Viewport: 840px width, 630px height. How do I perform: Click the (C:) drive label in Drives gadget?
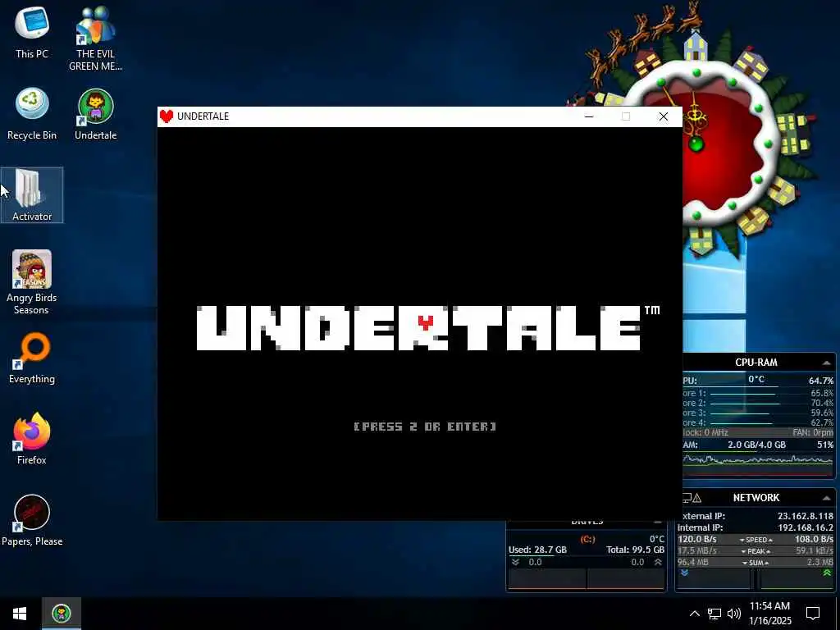point(587,539)
